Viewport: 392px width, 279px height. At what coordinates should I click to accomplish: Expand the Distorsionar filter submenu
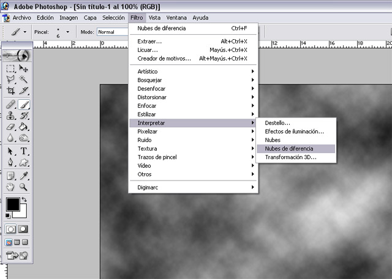(194, 97)
